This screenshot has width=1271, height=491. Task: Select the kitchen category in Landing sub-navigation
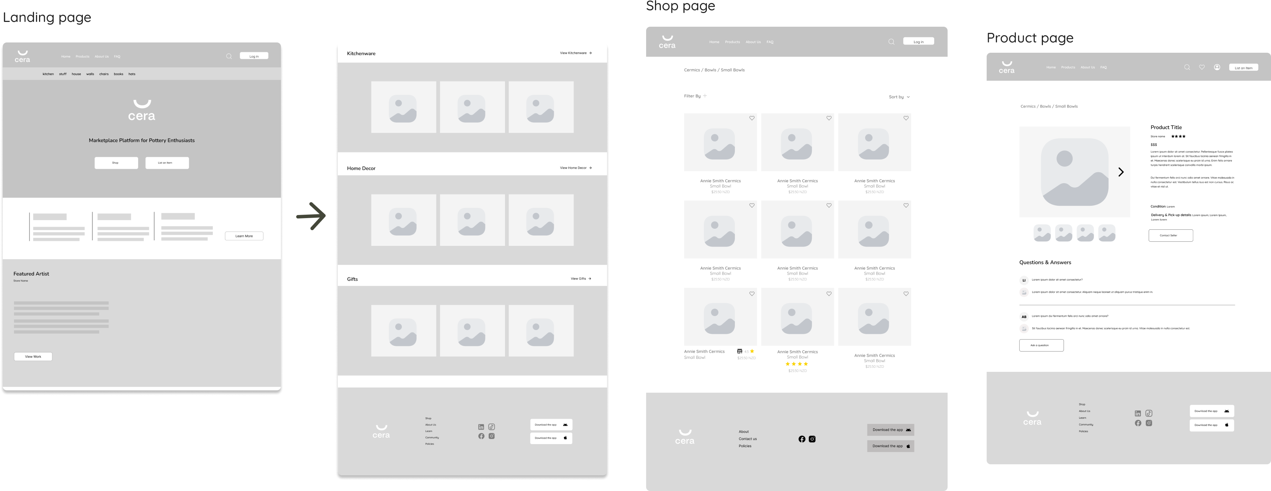coord(48,74)
